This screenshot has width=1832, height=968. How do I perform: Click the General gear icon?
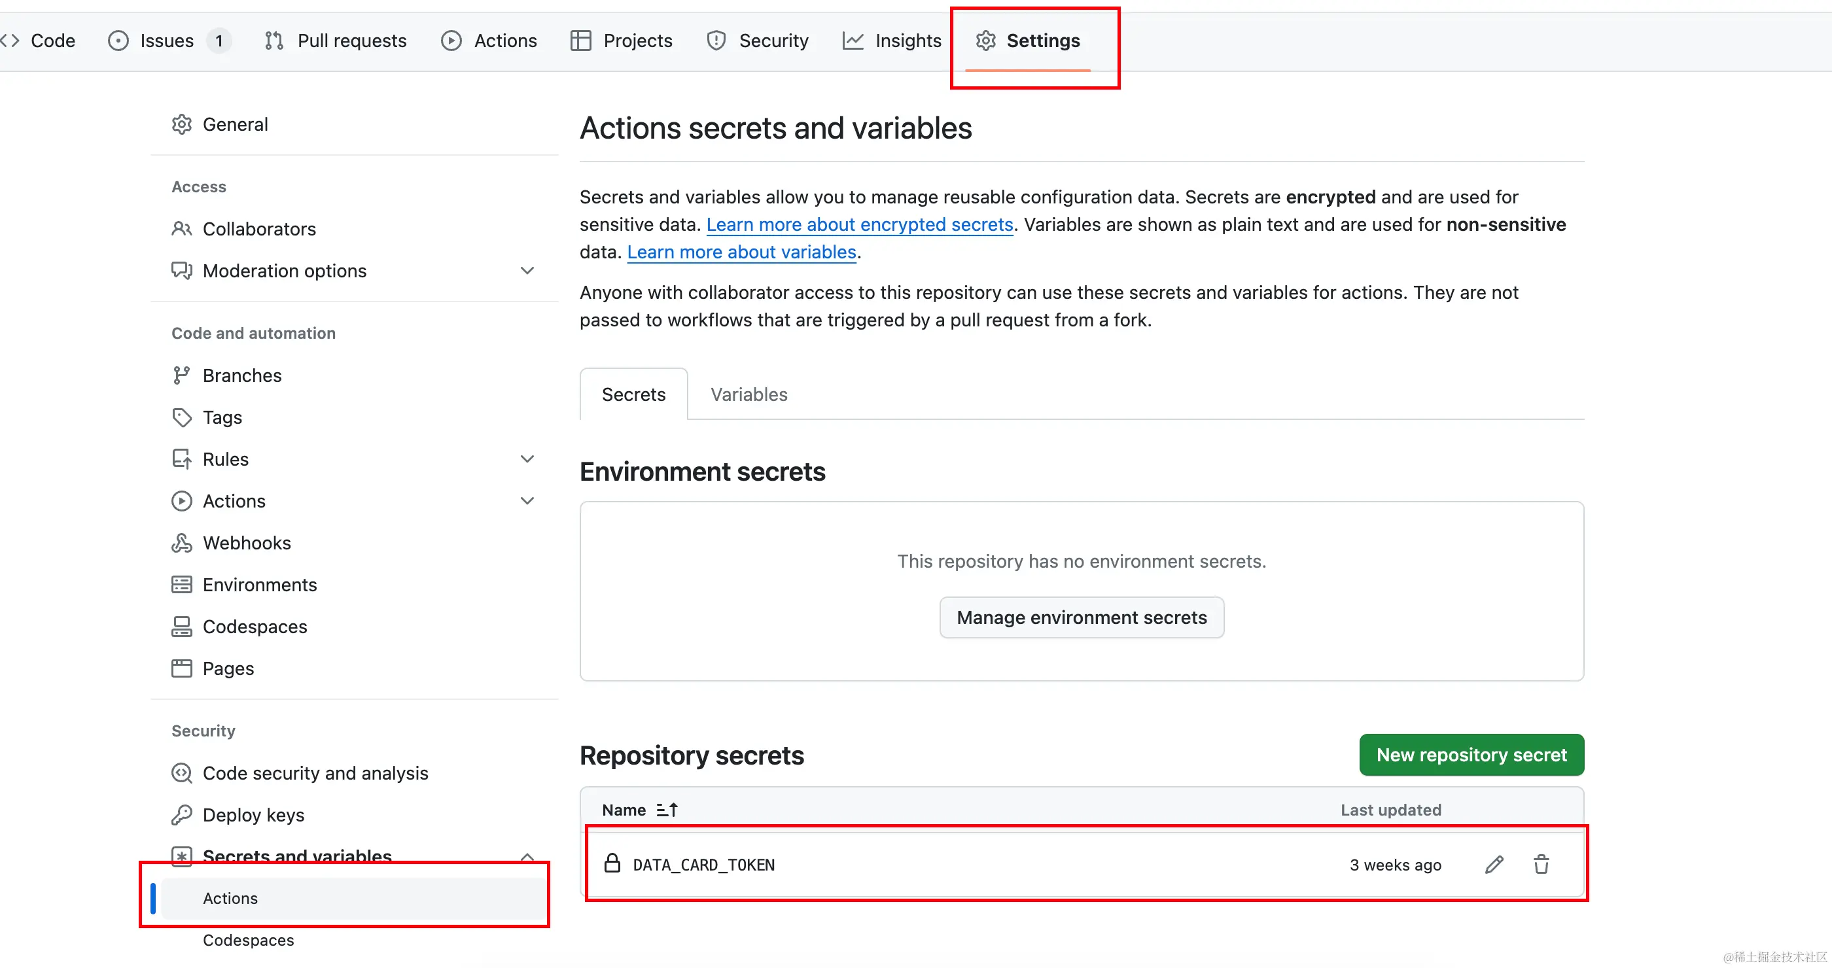point(181,124)
